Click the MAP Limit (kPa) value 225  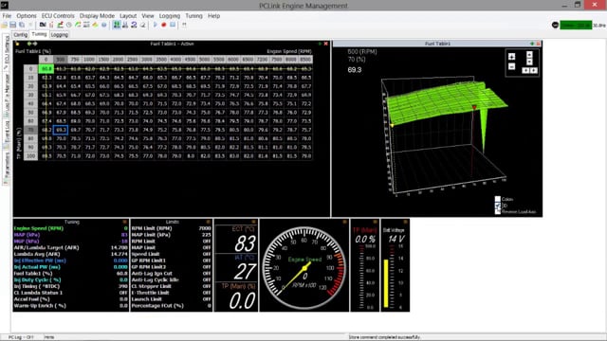[207, 235]
